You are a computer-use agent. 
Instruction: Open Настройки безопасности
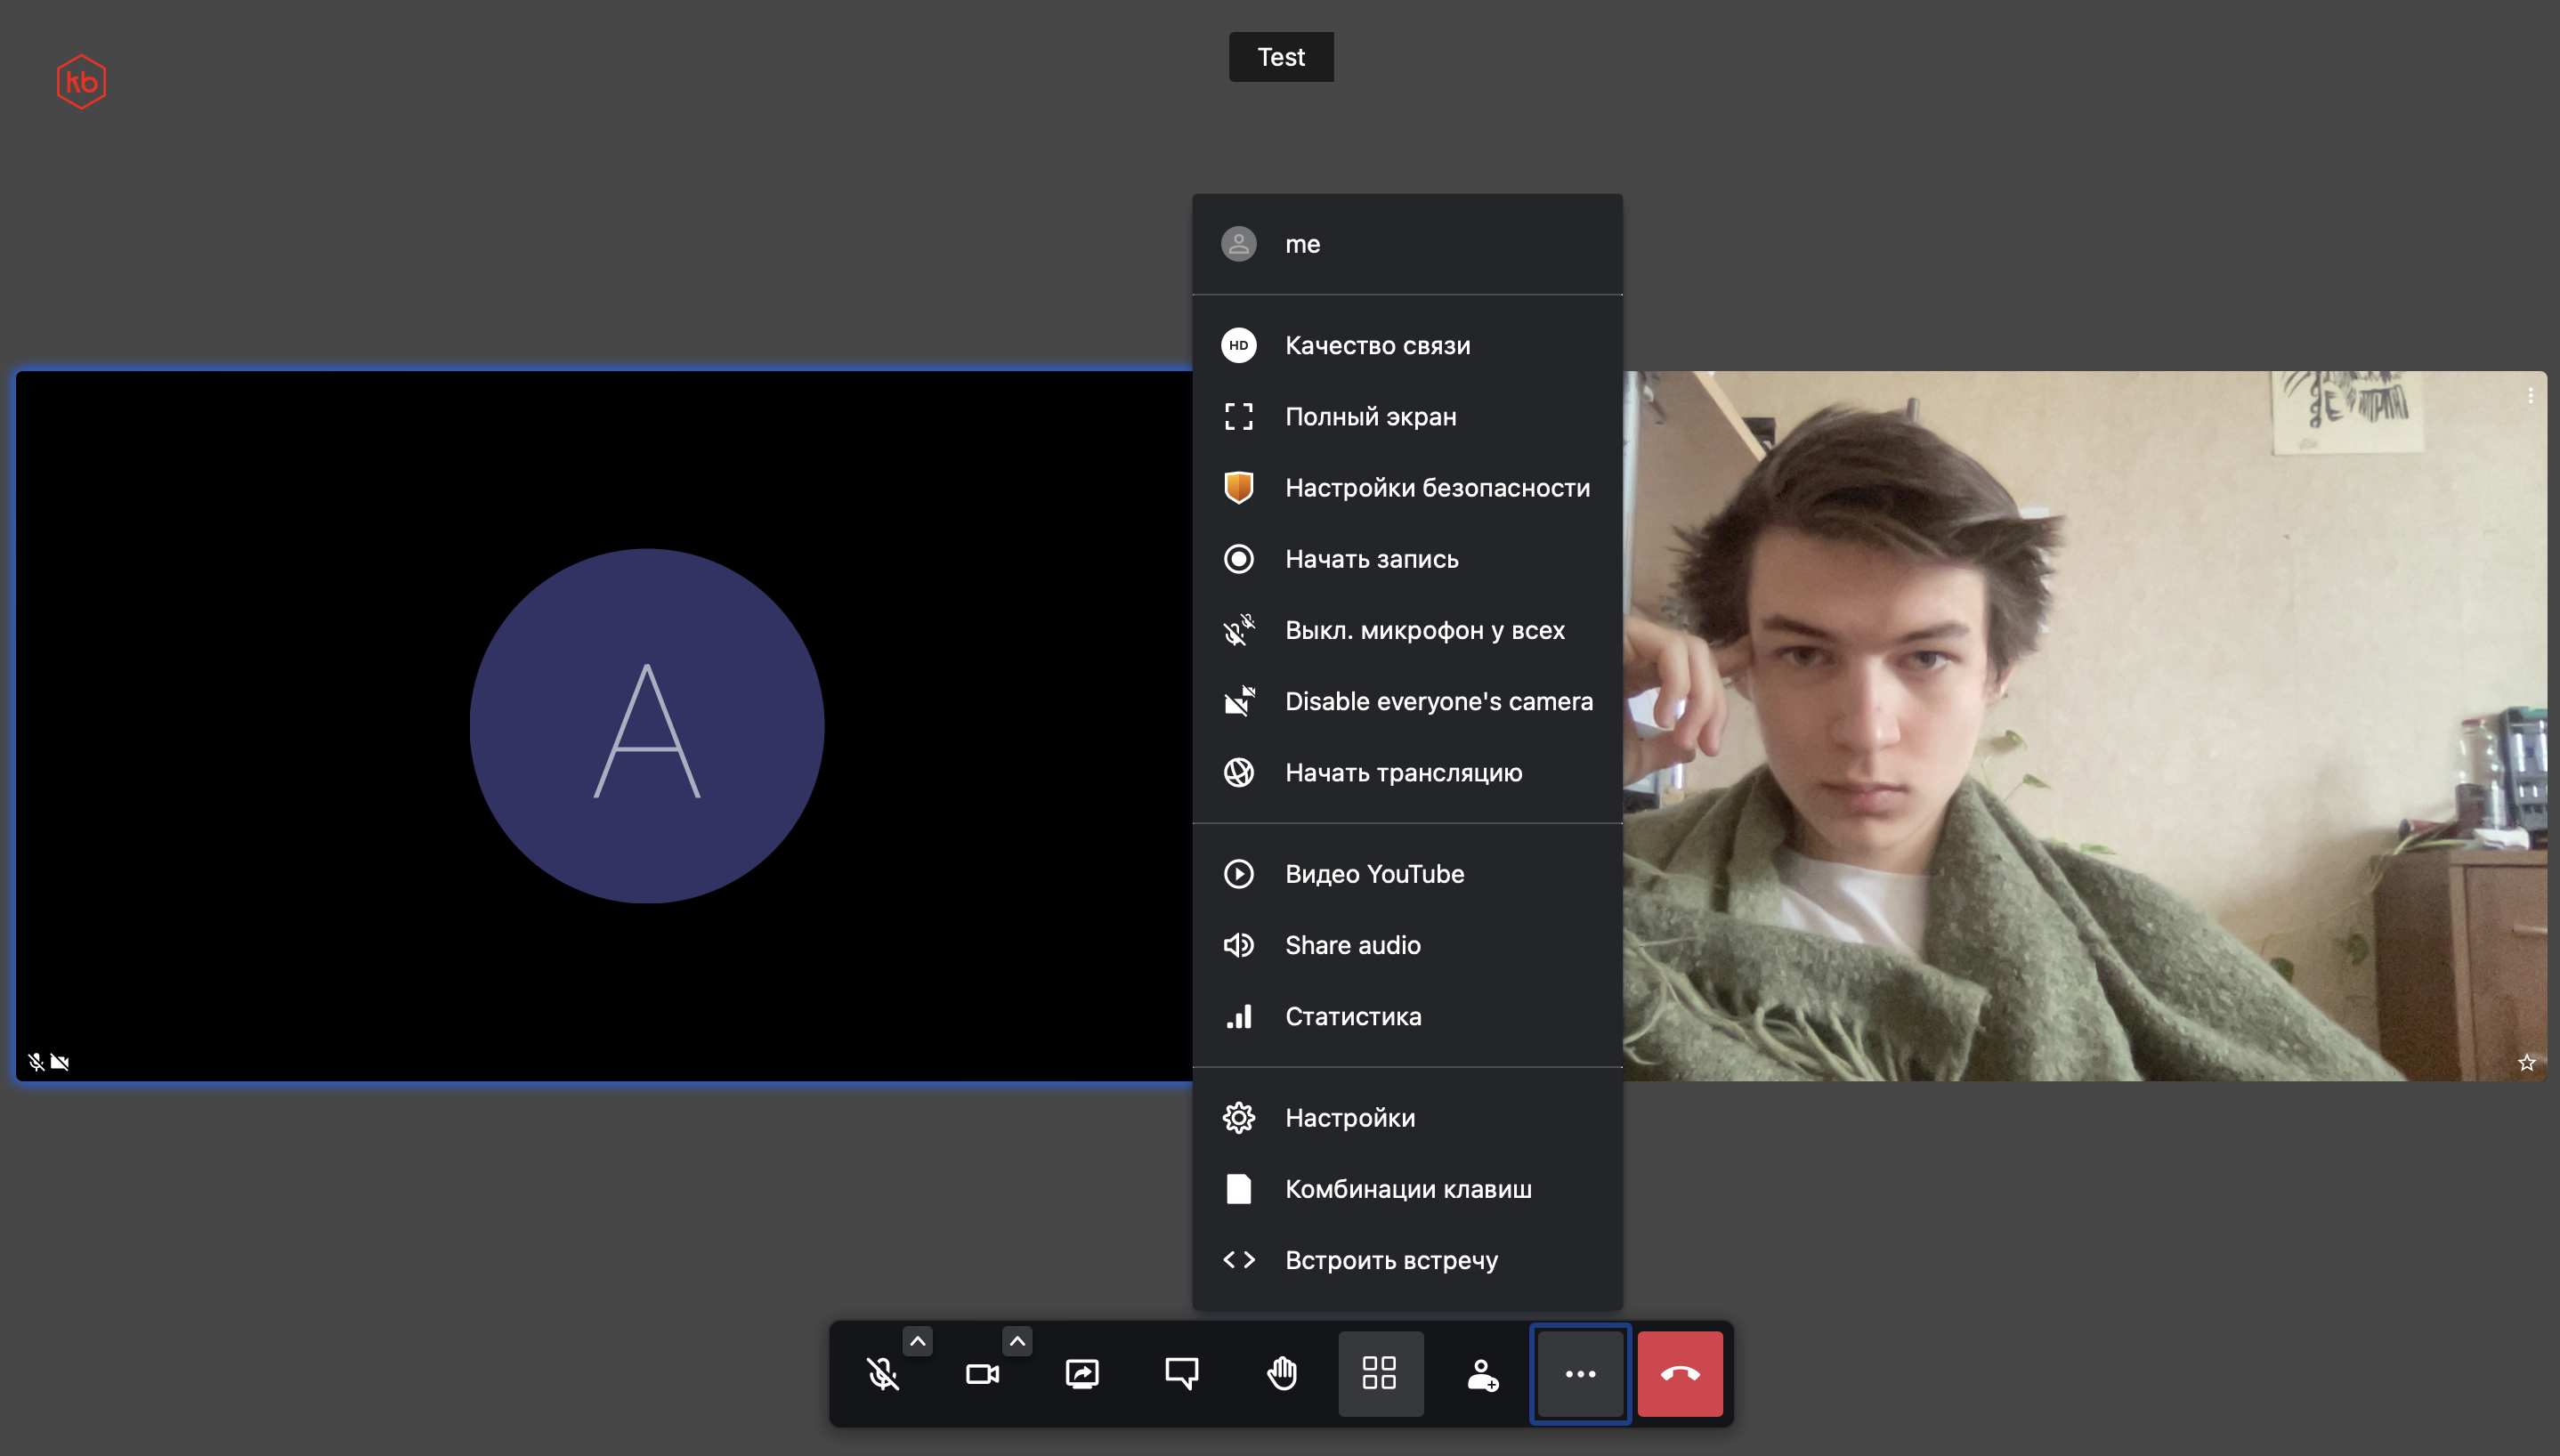pos(1407,487)
